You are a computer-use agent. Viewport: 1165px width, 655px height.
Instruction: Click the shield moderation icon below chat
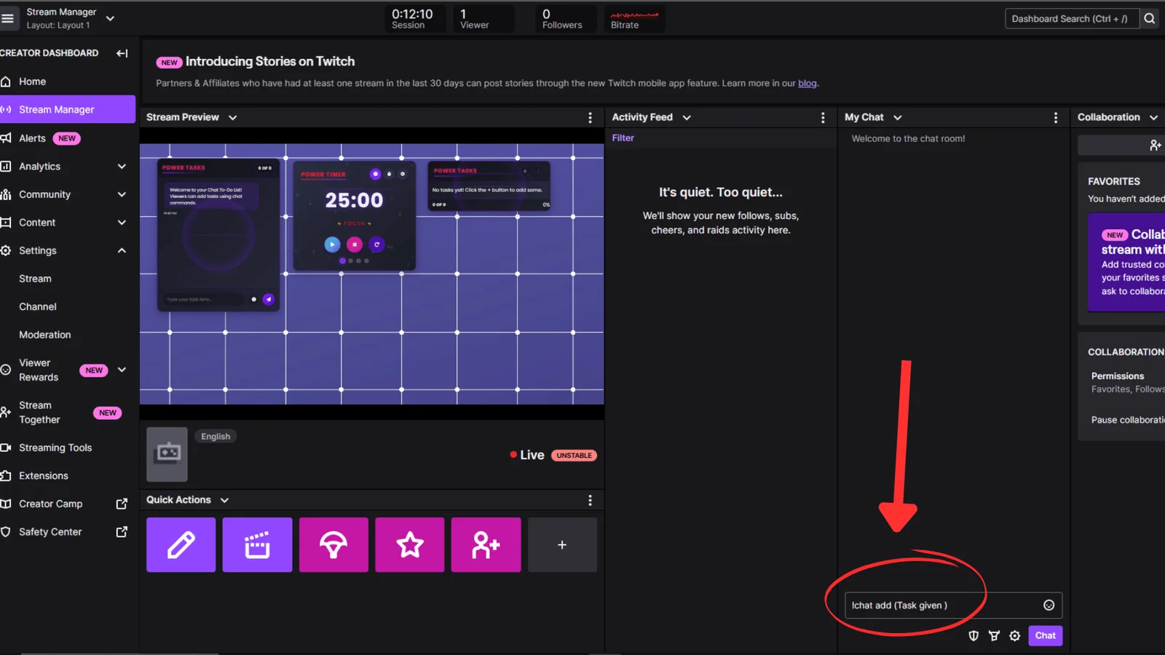[974, 635]
